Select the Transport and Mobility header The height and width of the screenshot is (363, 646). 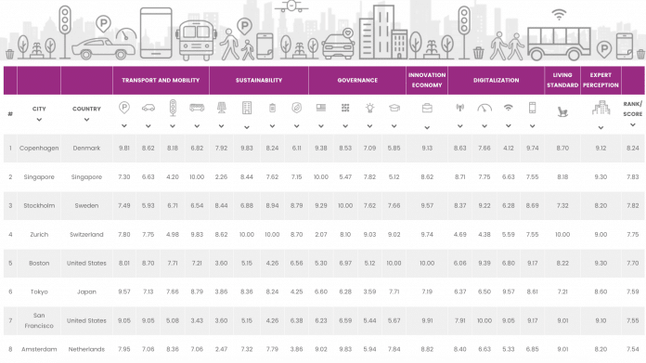[161, 81]
